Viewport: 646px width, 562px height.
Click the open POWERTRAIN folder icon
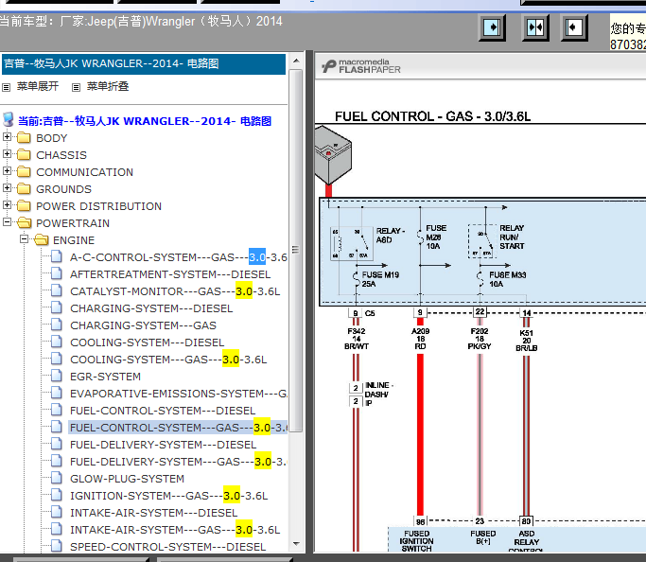(25, 223)
